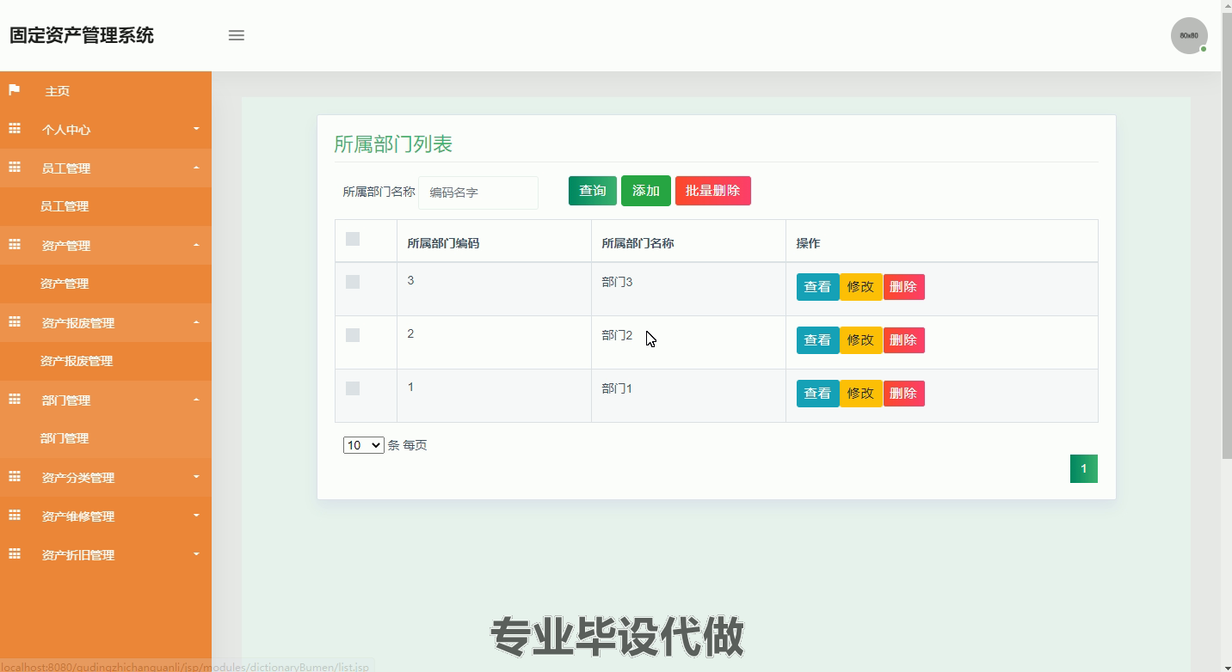Screen dimensions: 1232x672
Task: Click 查看 for row 部门2
Action: [817, 340]
